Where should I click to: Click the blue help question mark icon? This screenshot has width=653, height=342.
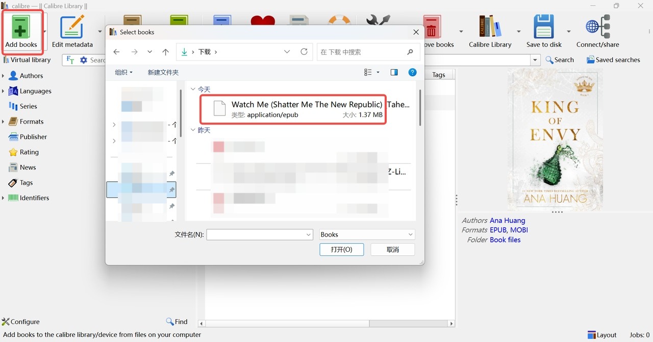tap(413, 72)
